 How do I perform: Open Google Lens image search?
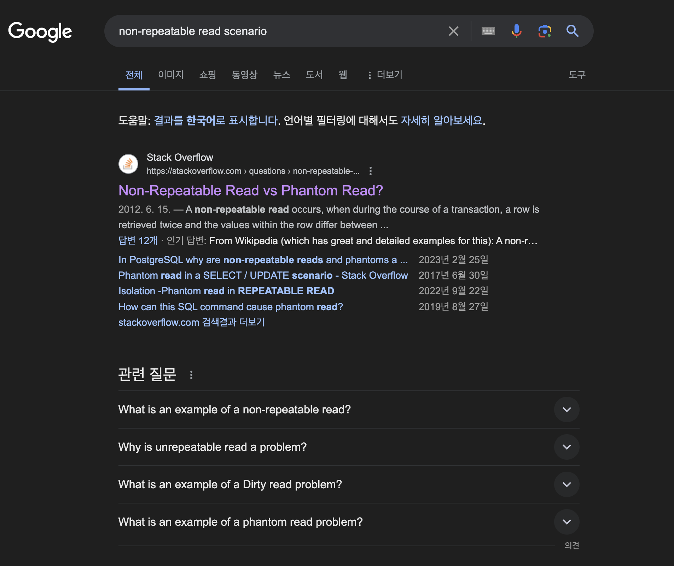(545, 31)
